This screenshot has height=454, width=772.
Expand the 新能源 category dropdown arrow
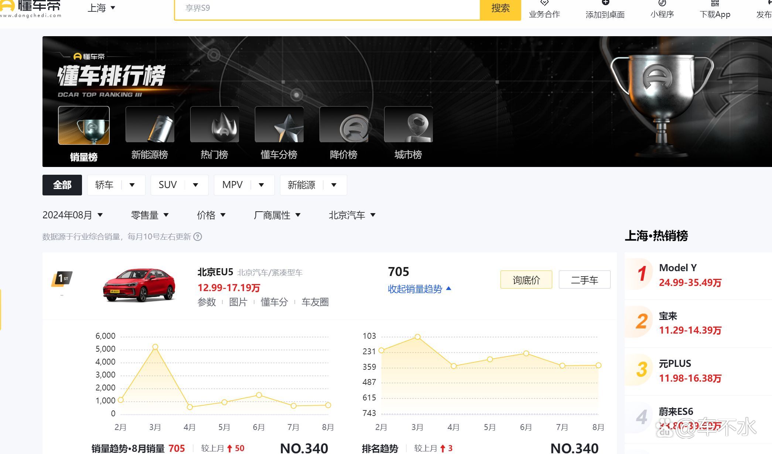point(334,185)
